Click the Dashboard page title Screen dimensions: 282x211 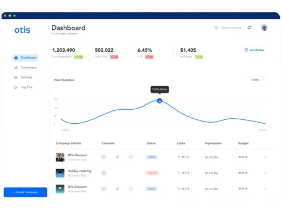pyautogui.click(x=68, y=28)
